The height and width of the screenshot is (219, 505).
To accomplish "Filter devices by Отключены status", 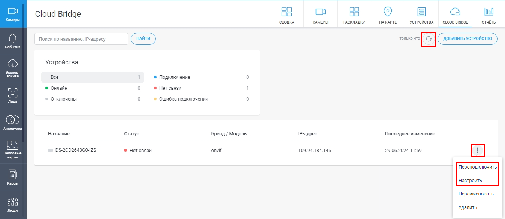I will (x=93, y=99).
